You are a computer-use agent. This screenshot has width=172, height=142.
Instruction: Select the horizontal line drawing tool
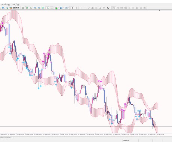click(85, 8)
